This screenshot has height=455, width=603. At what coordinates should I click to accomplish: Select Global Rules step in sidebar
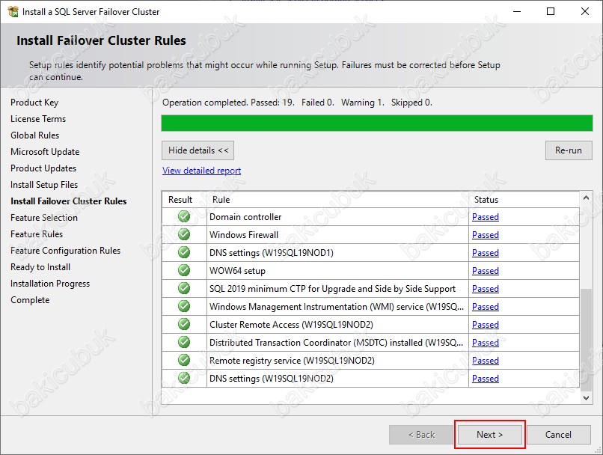35,135
